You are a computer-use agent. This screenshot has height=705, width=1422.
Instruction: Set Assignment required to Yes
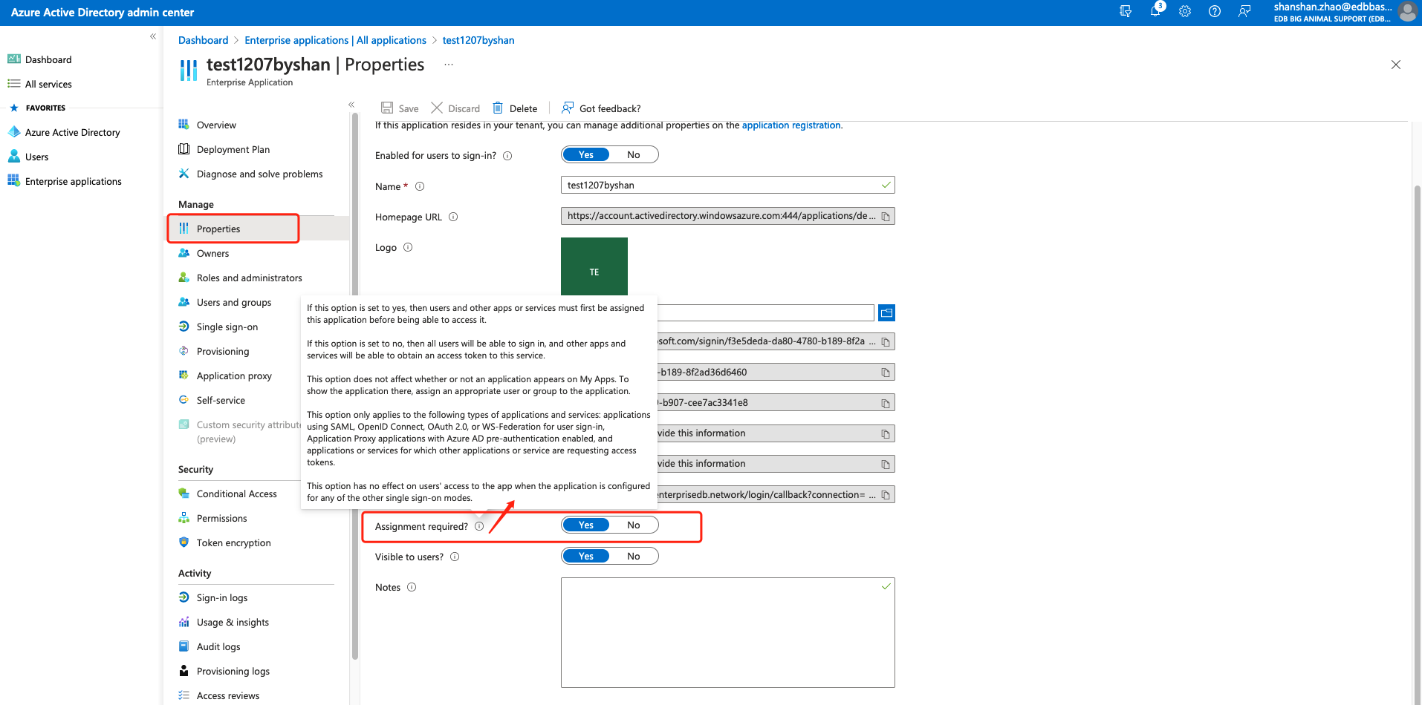point(586,525)
